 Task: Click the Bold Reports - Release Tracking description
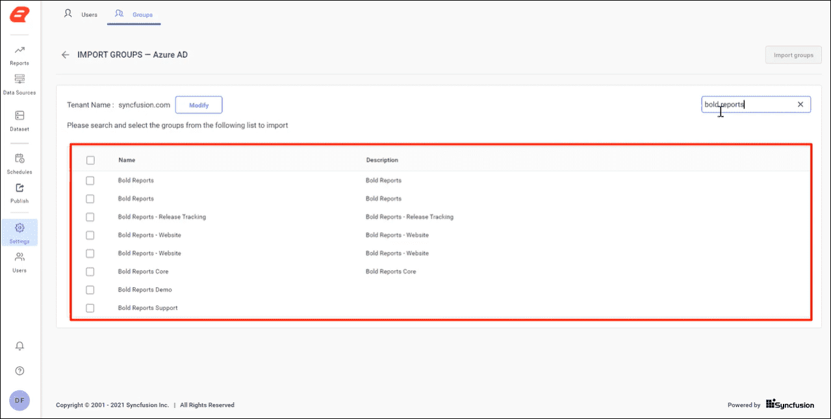point(409,217)
